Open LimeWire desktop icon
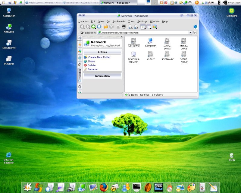241x193 pixels. click(231, 12)
